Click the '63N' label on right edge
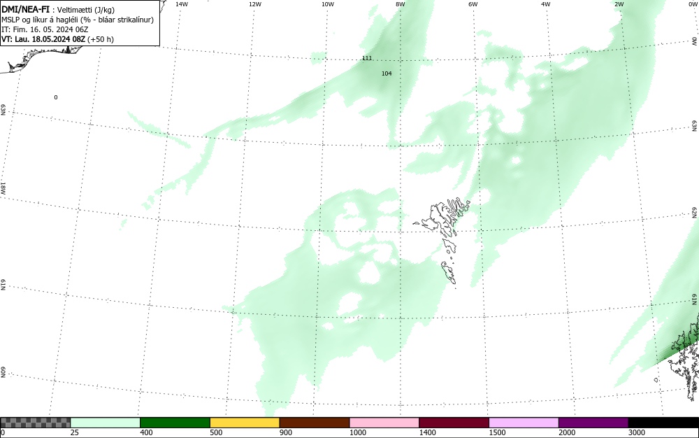Viewport: 699px width, 438px height. (695, 125)
